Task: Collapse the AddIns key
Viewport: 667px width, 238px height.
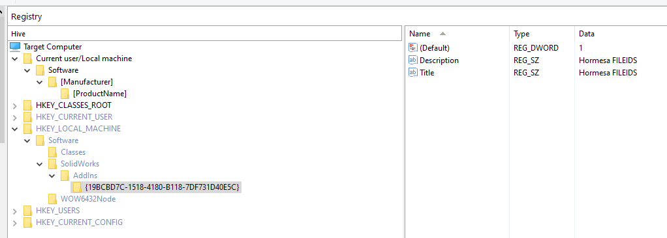Action: tap(52, 176)
